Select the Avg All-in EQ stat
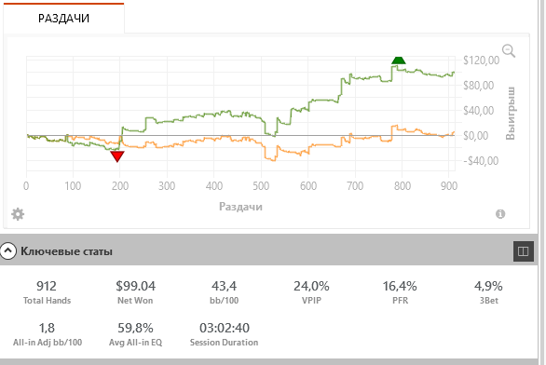546x365 pixels. pyautogui.click(x=135, y=334)
